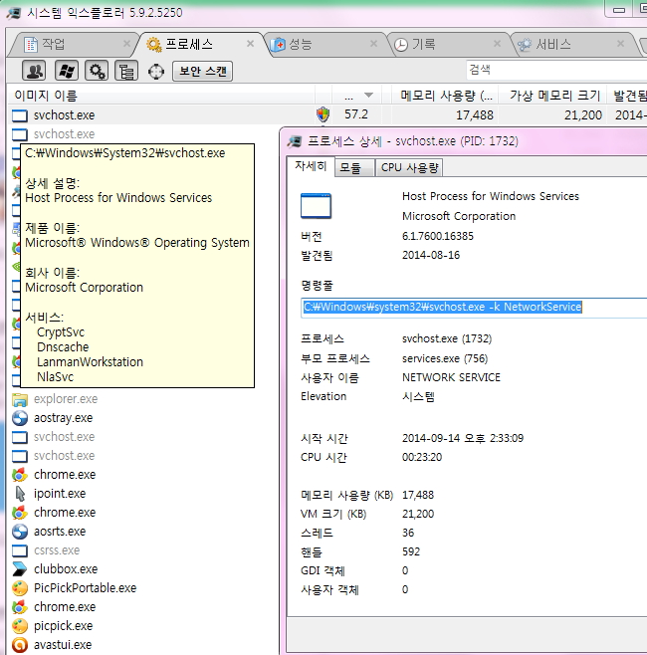This screenshot has height=655, width=647.
Task: Close the 성능 tab
Action: coord(374,44)
